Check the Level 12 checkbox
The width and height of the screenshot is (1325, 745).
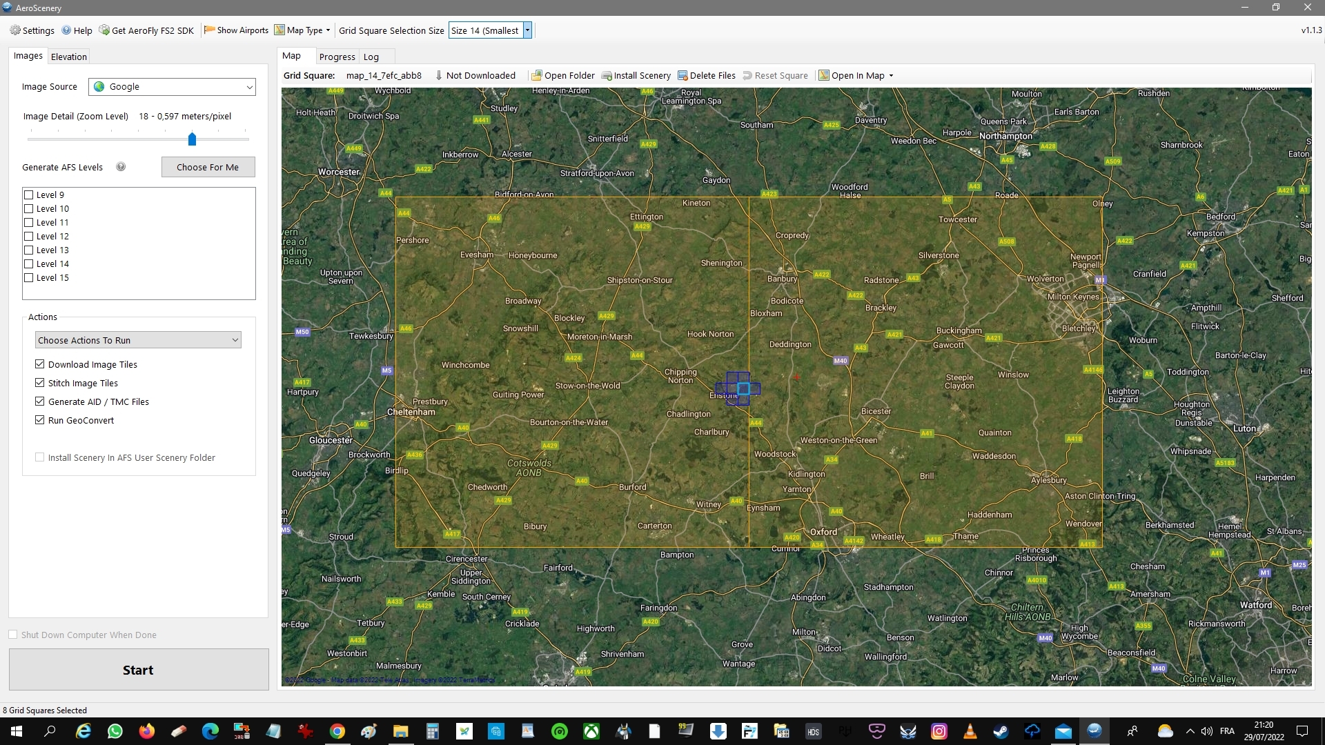point(29,237)
